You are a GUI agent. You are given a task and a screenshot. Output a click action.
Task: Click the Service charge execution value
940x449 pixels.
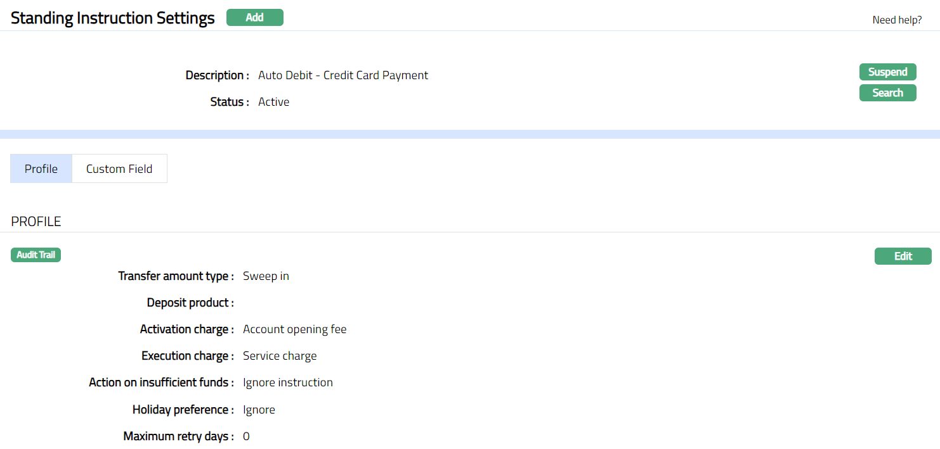[280, 356]
